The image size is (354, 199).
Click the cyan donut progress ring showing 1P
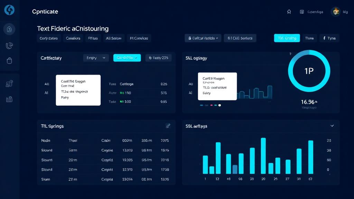[x=309, y=71]
